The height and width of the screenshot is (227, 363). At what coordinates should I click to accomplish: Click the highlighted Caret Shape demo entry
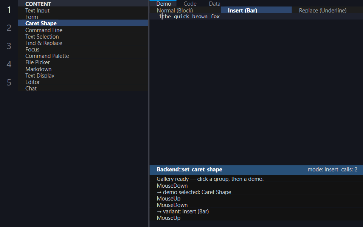(83, 23)
